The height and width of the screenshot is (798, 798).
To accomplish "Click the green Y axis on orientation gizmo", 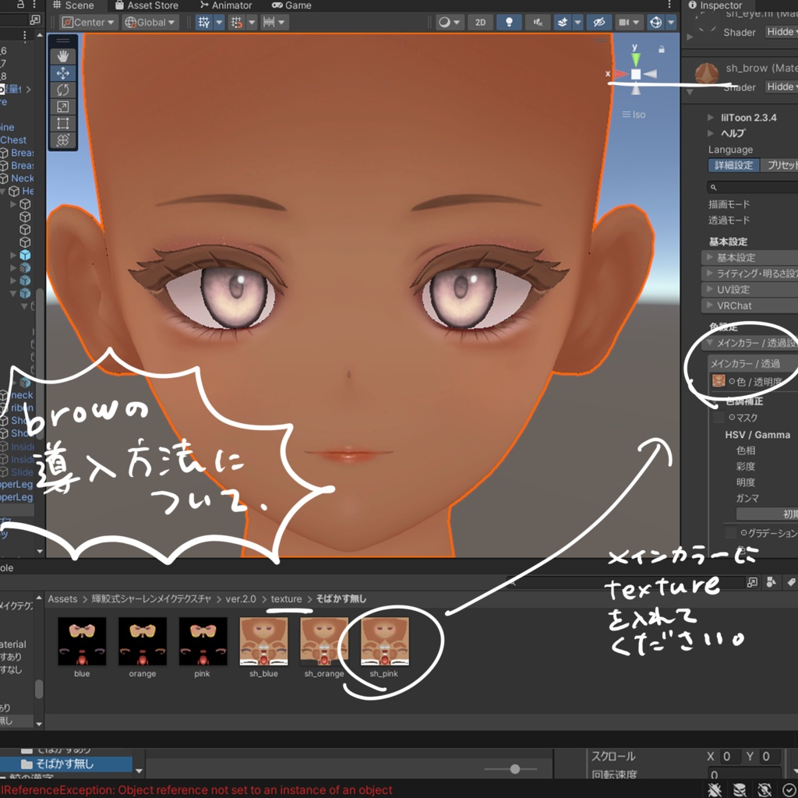I will (635, 59).
